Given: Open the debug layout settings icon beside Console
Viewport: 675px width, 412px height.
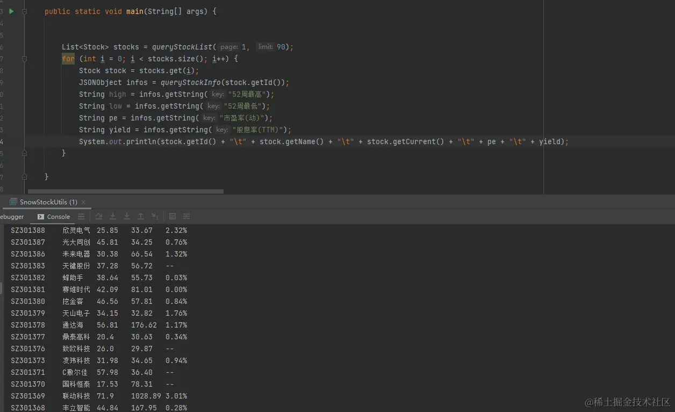Looking at the screenshot, I should 81,216.
